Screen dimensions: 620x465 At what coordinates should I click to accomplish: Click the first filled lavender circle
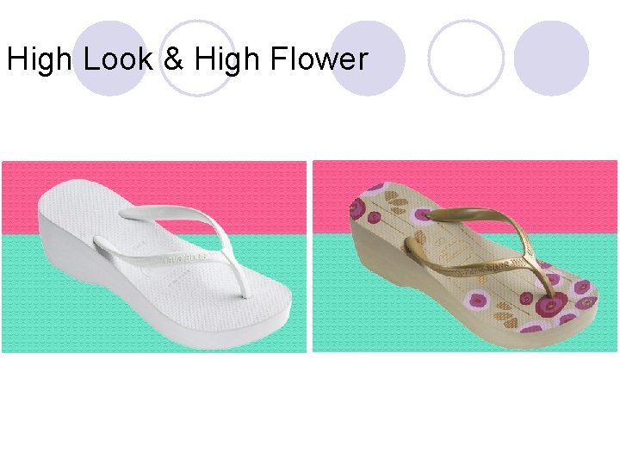click(110, 59)
